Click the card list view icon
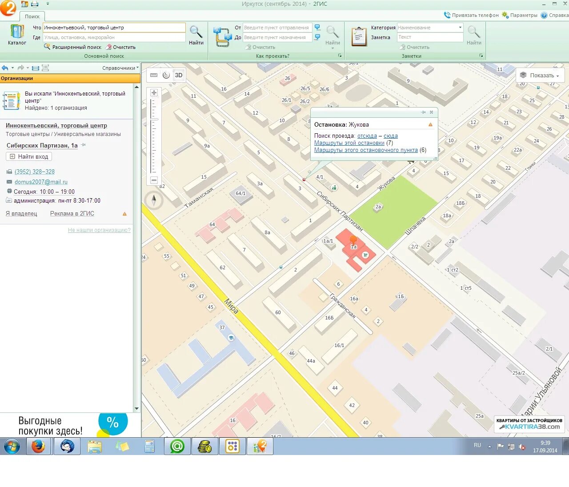Screen dimensions: 569x487 tap(35, 68)
